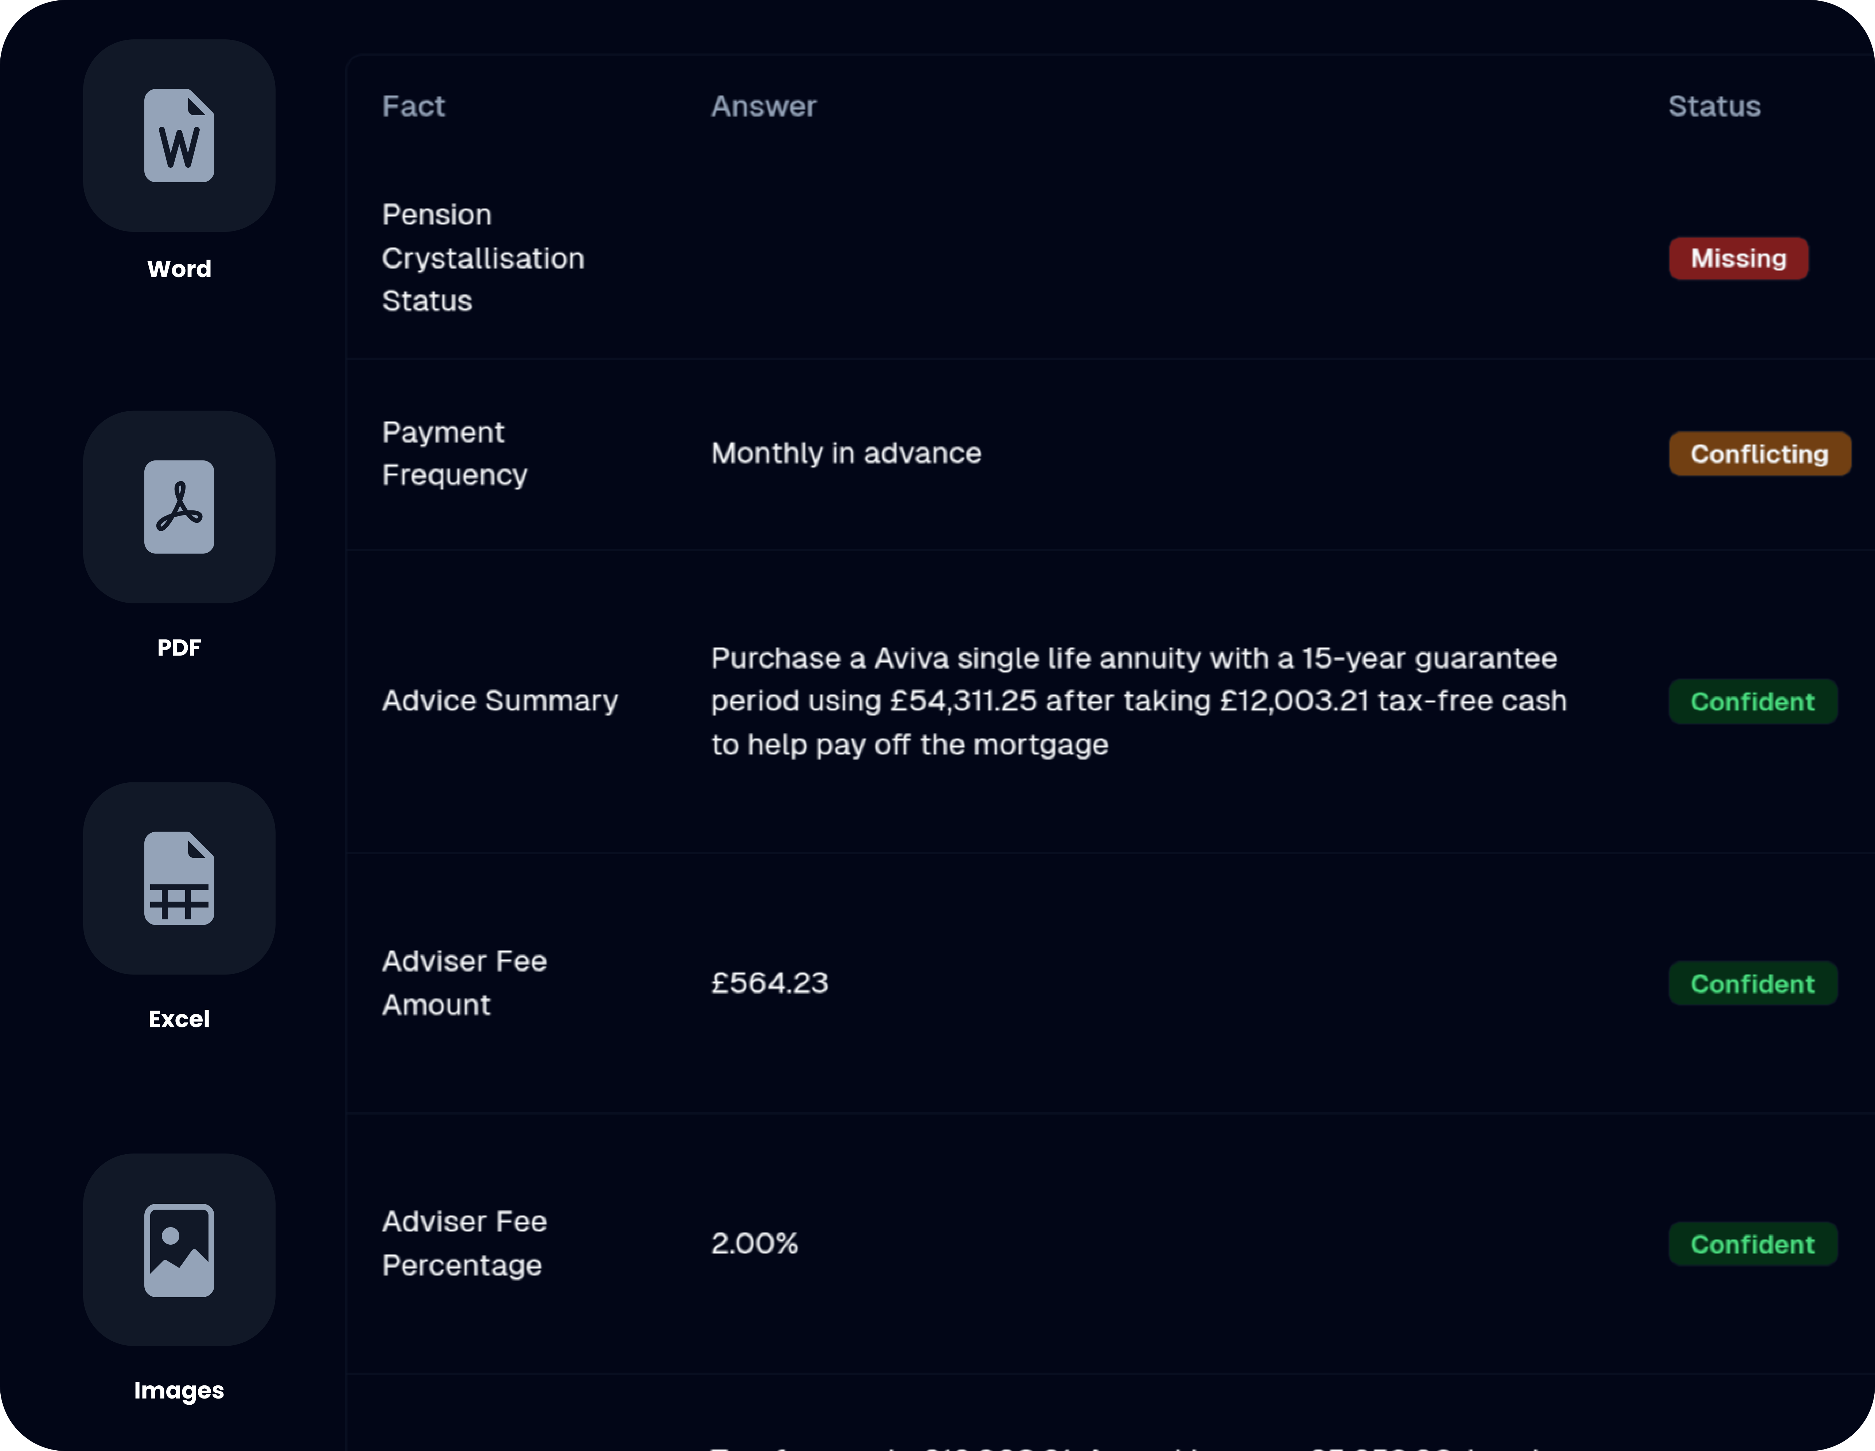Image resolution: width=1875 pixels, height=1451 pixels.
Task: Click Confident badge for Adviser Fee Percentage
Action: [1752, 1244]
